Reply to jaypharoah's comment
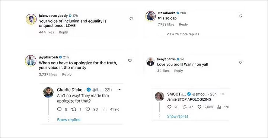The height and width of the screenshot is (138, 268). pos(67,74)
